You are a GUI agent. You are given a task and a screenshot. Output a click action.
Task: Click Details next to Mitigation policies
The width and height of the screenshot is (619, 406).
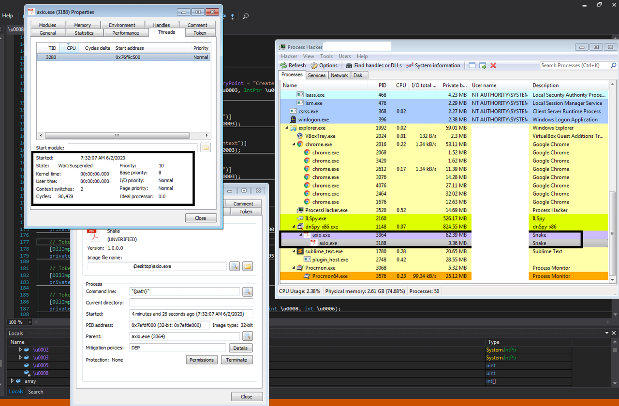pyautogui.click(x=240, y=348)
